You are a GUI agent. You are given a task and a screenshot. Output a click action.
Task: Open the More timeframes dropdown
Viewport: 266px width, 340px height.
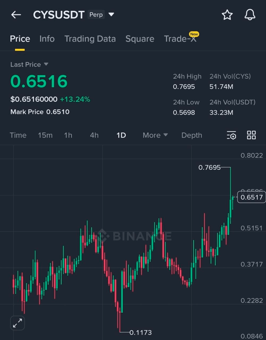155,135
